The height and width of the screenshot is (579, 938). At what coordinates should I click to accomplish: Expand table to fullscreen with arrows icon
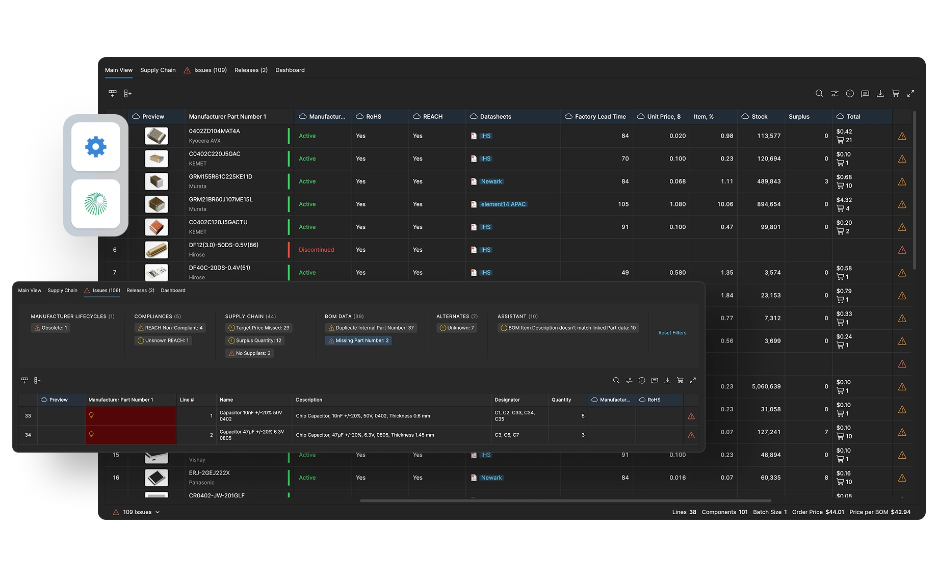pyautogui.click(x=911, y=93)
